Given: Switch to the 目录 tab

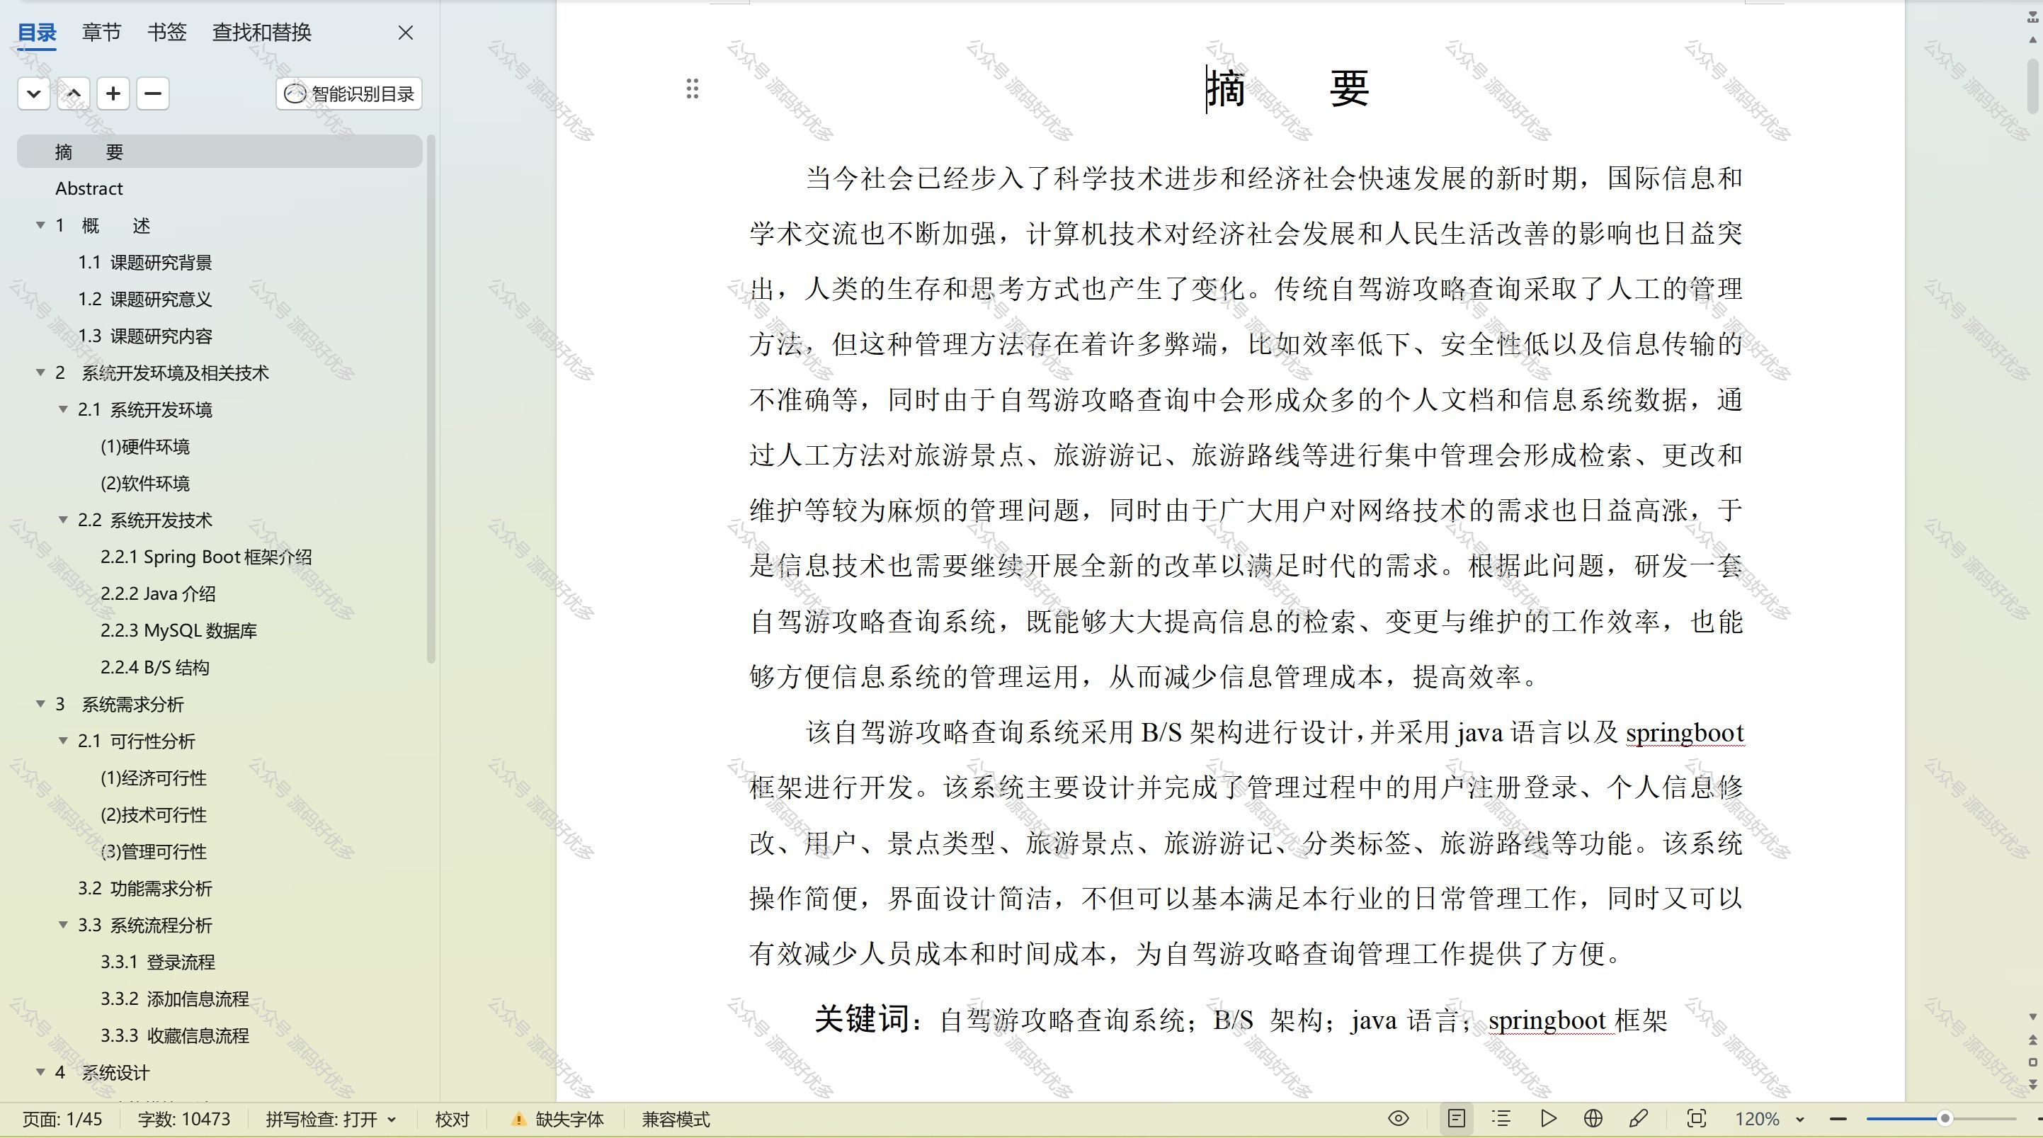Looking at the screenshot, I should [38, 33].
